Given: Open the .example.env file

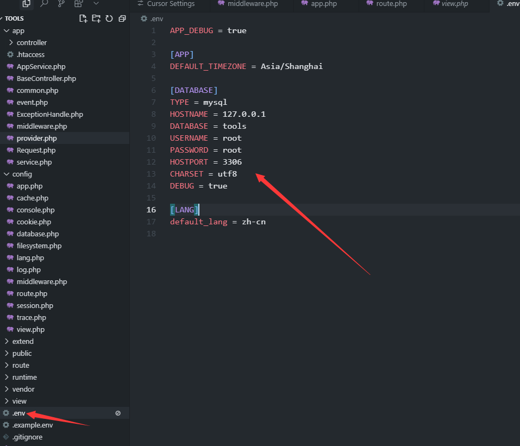Looking at the screenshot, I should (33, 425).
